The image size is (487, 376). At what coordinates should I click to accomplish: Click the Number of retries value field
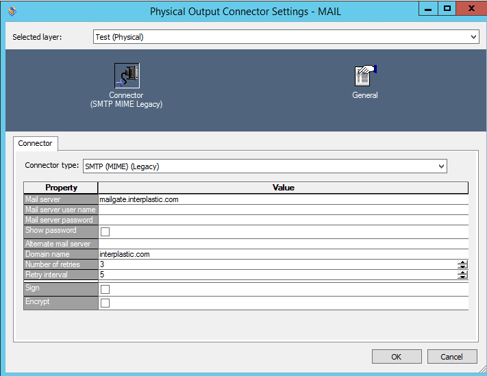click(x=277, y=264)
